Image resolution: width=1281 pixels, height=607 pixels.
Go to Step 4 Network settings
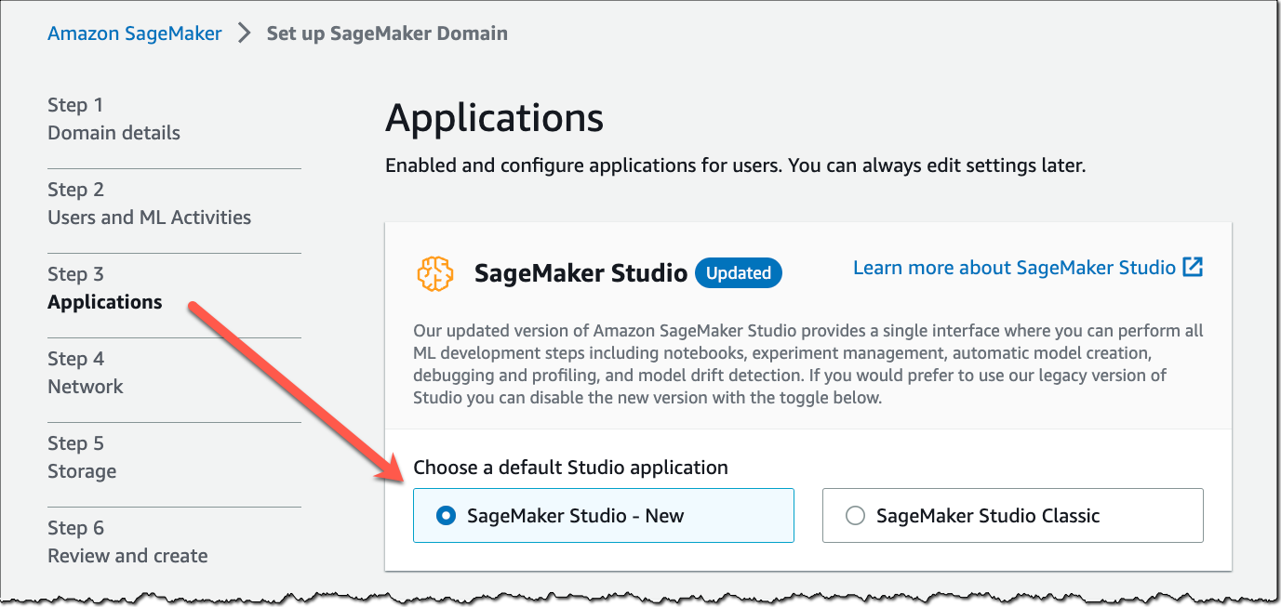point(86,373)
